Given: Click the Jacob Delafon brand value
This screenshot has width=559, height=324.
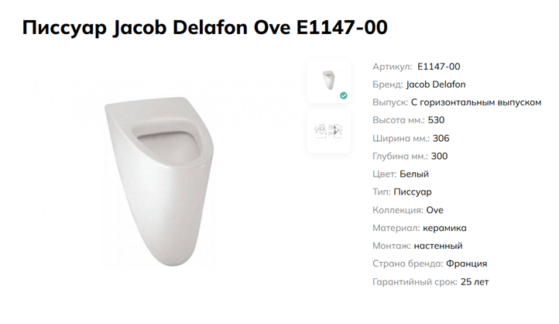Looking at the screenshot, I should pyautogui.click(x=436, y=84).
